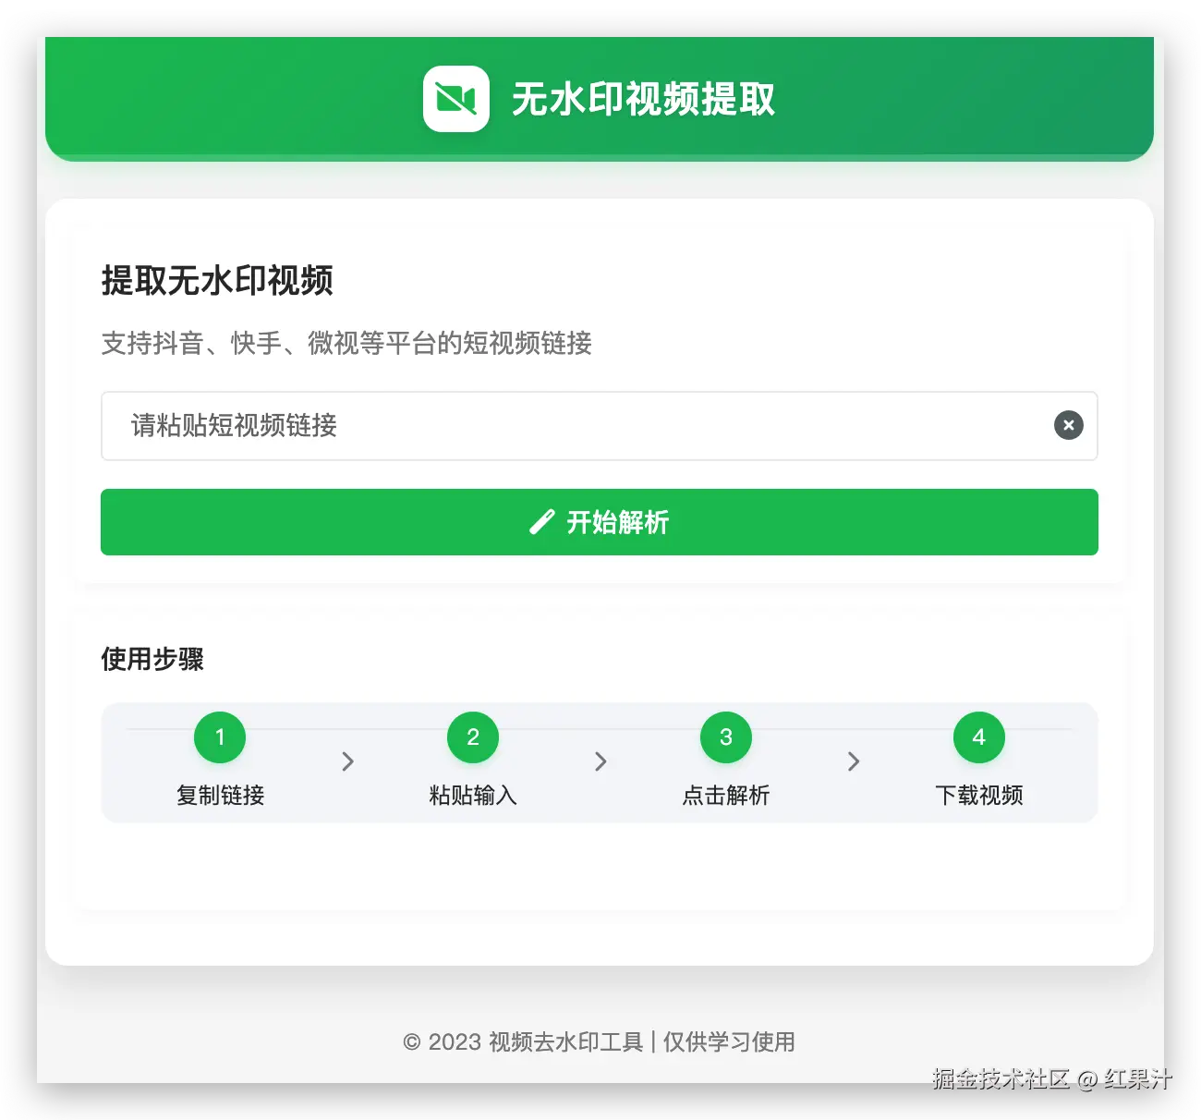Select step 3 green circle
The image size is (1201, 1120).
pyautogui.click(x=726, y=737)
